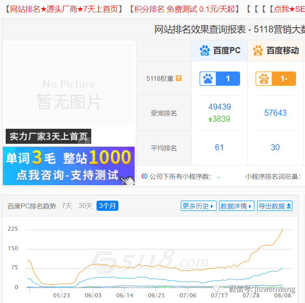Click the 单词3毛 整站1000 banner ad

click(69, 166)
